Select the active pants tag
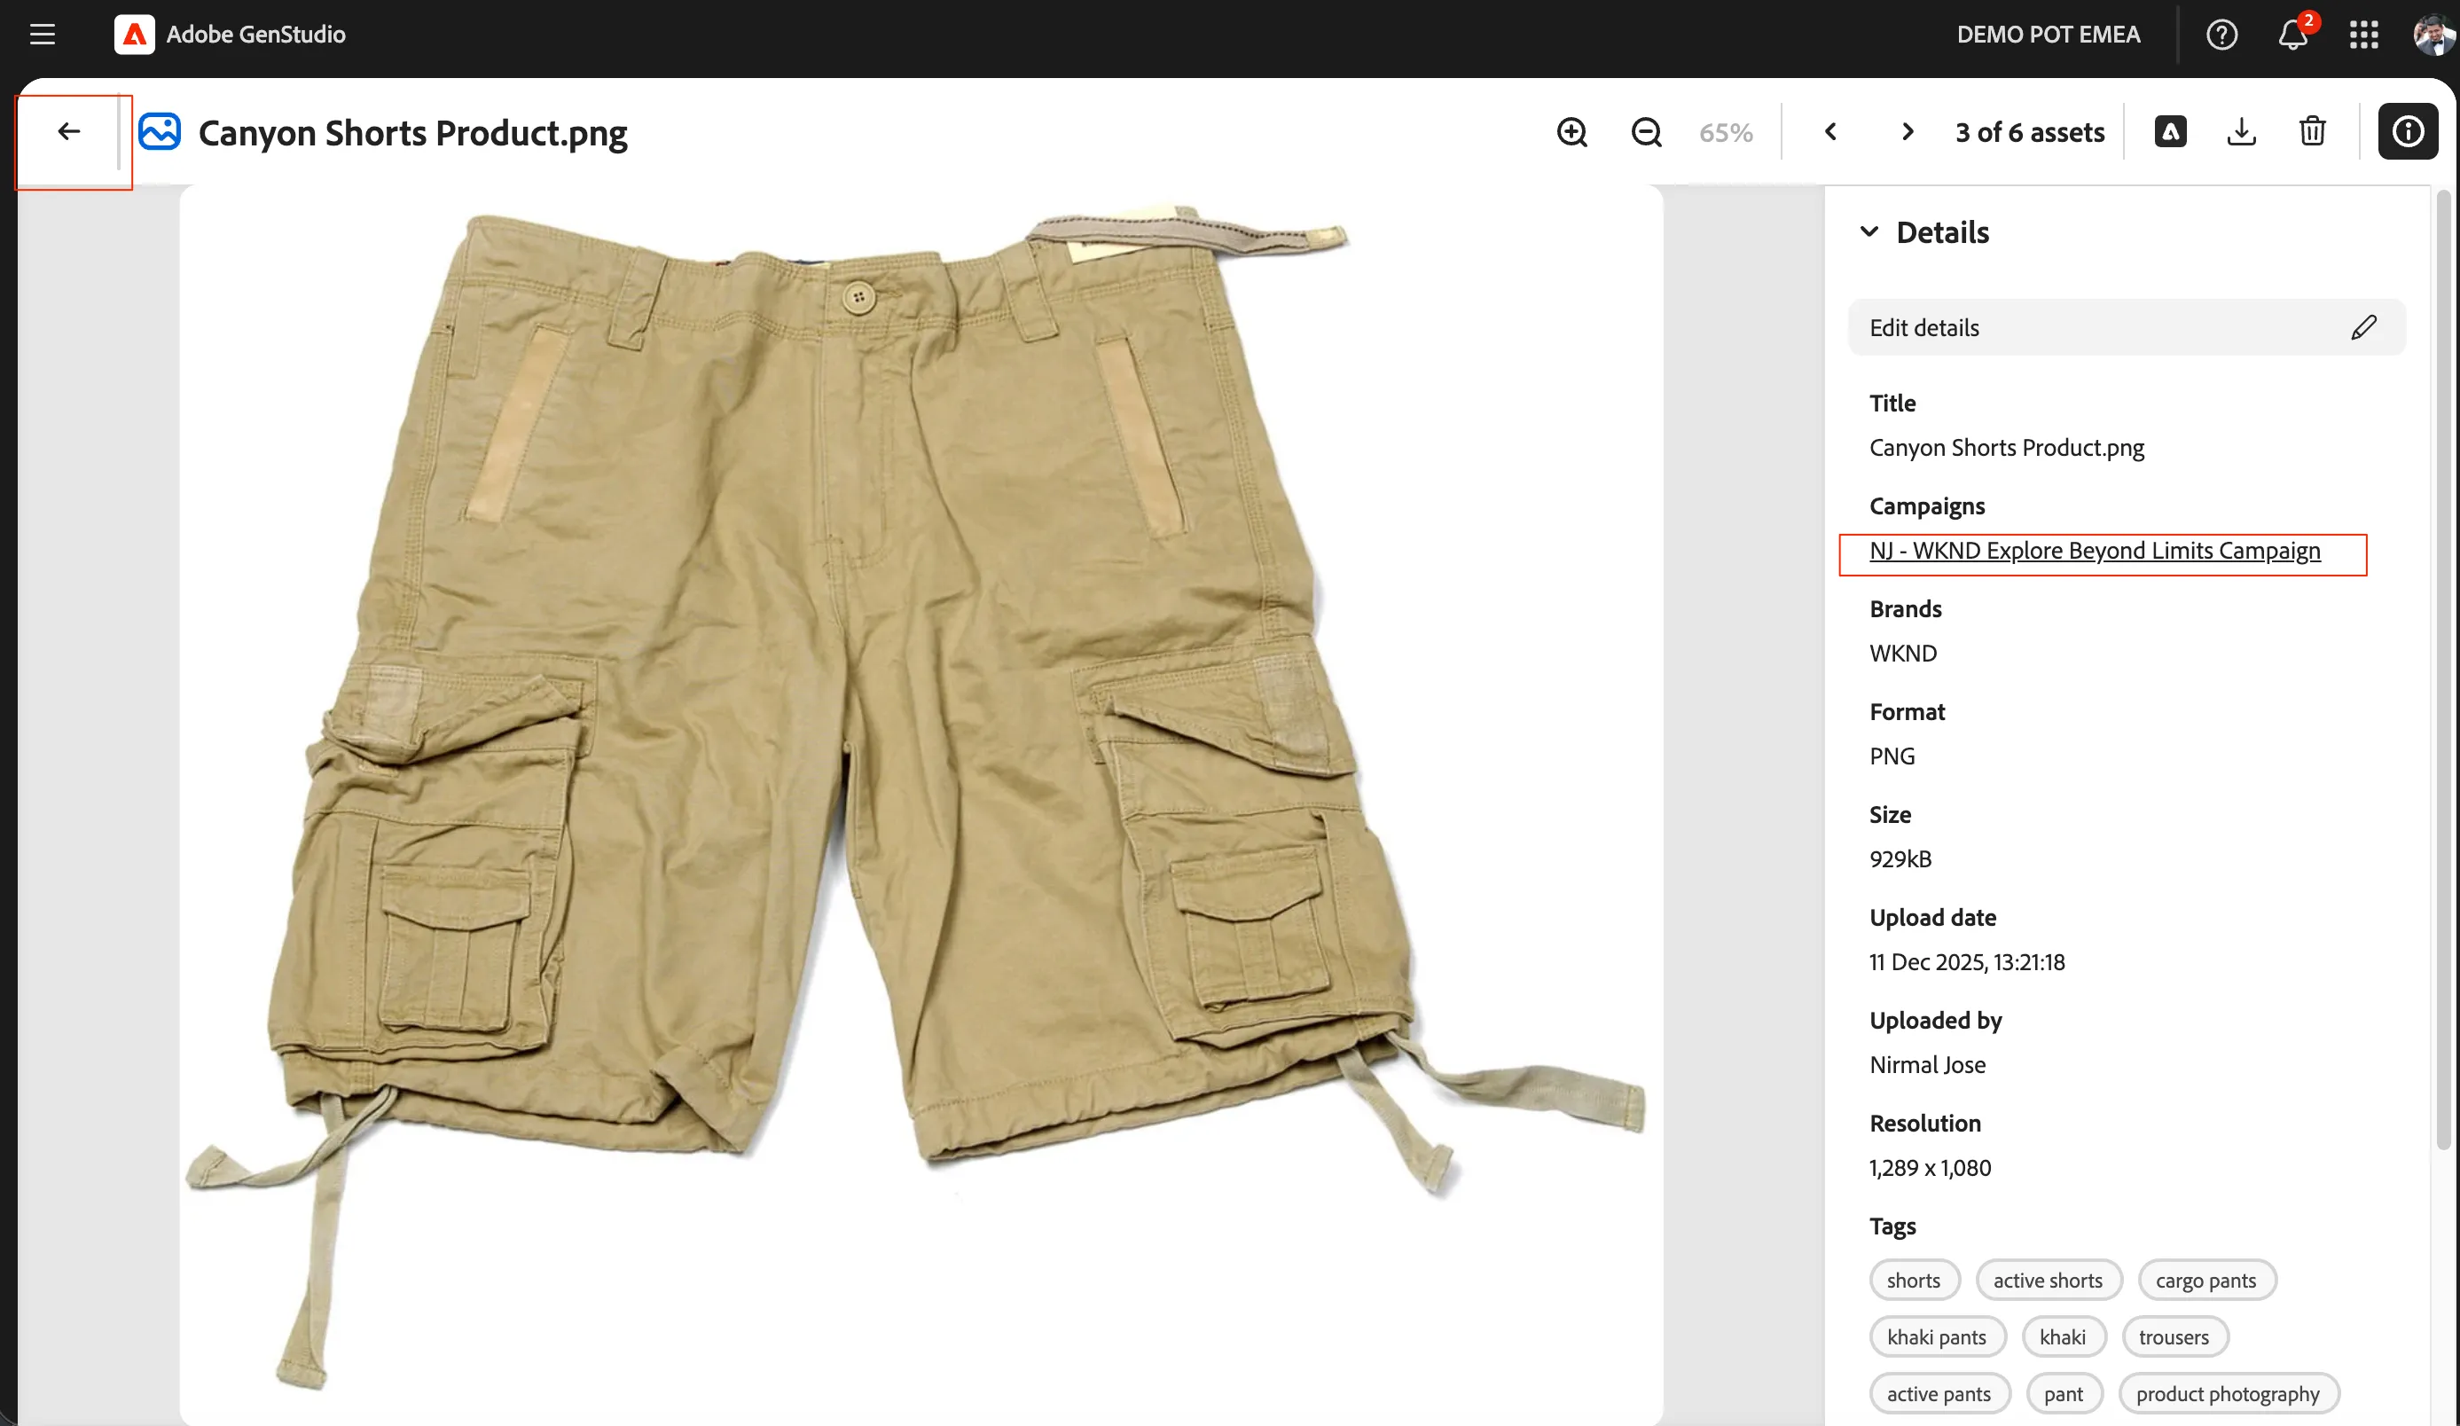The image size is (2460, 1426). 1939,1394
